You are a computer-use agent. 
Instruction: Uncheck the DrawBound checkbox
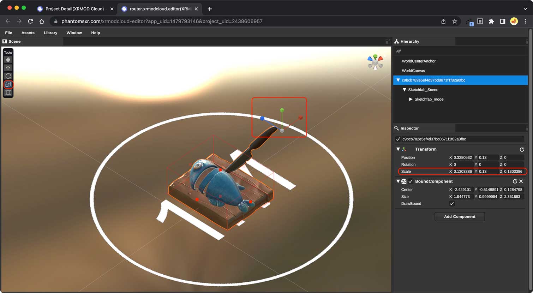pyautogui.click(x=452, y=204)
